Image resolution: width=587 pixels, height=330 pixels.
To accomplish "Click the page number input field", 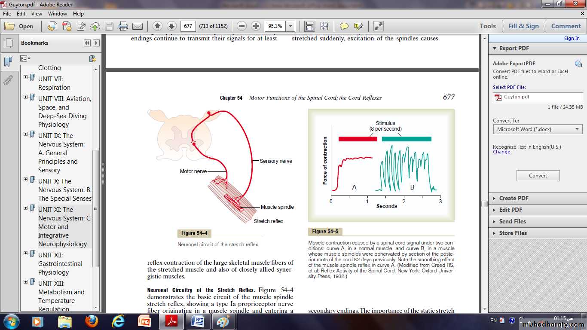I will tap(188, 26).
